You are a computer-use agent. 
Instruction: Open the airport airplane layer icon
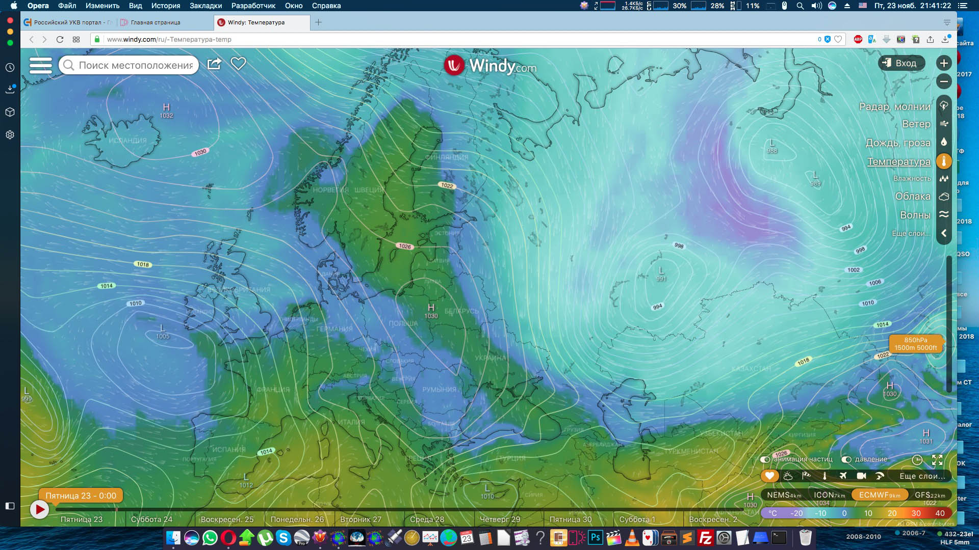pyautogui.click(x=843, y=476)
